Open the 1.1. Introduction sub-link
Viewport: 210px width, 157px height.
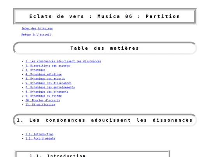[40, 134]
